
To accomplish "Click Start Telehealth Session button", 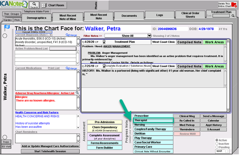I will pyautogui.click(x=50, y=151).
